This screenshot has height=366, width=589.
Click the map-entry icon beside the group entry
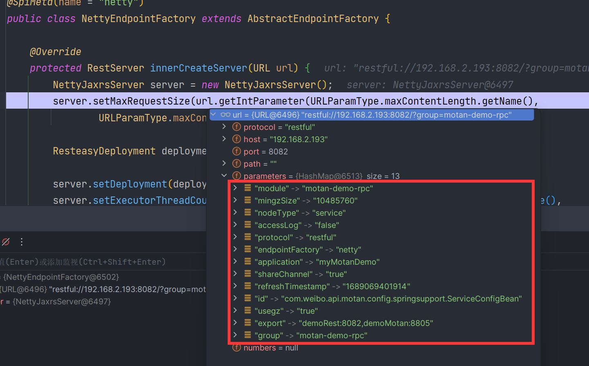[249, 335]
